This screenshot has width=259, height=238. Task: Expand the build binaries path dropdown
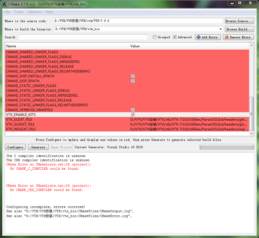221,29
